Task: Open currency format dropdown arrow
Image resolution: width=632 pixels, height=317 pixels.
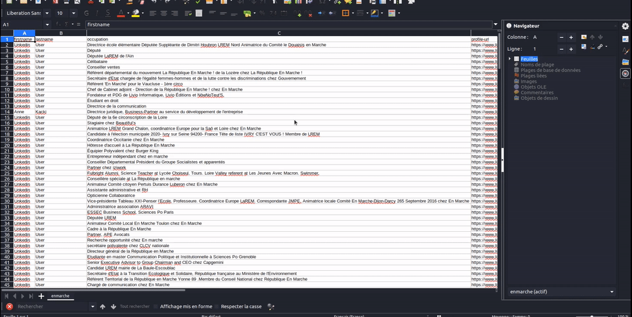Action: (254, 13)
